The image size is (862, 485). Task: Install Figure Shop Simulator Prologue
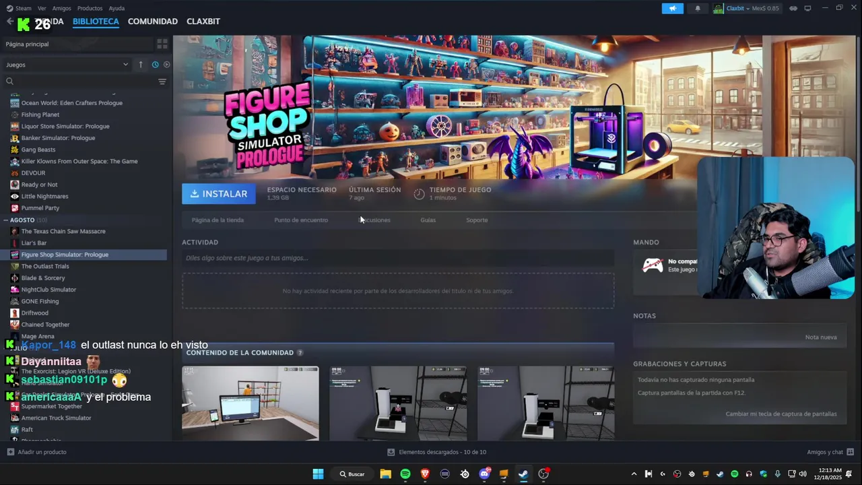coord(219,194)
